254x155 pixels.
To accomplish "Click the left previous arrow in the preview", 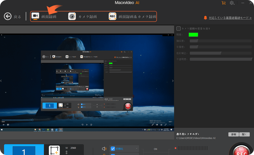I will pos(1,81).
